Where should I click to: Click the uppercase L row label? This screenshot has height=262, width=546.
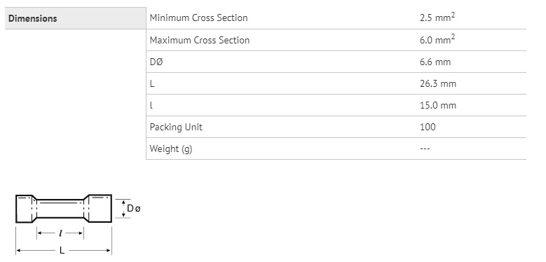coord(152,83)
